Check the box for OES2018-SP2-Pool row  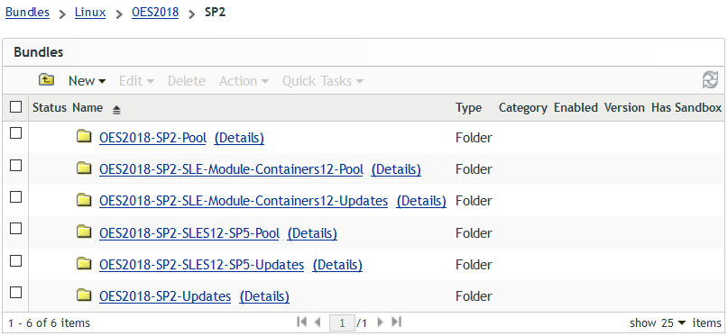[15, 133]
